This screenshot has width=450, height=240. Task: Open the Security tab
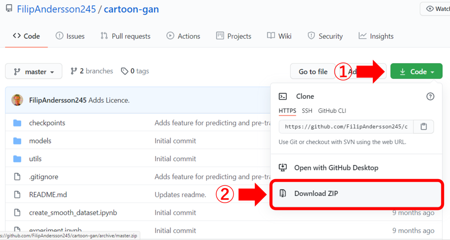(325, 36)
